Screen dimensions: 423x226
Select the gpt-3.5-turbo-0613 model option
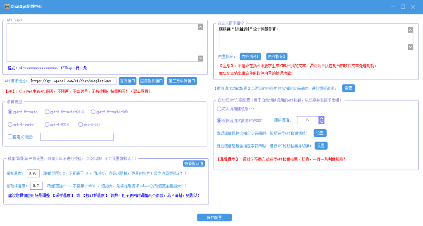coord(47,112)
